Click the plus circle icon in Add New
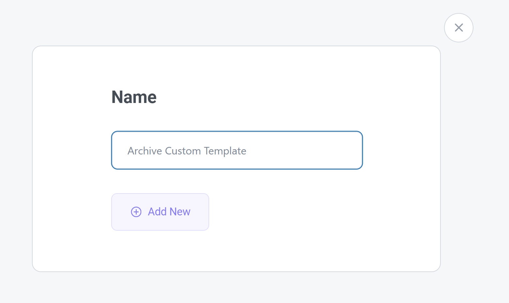Image resolution: width=509 pixels, height=303 pixels. click(136, 212)
